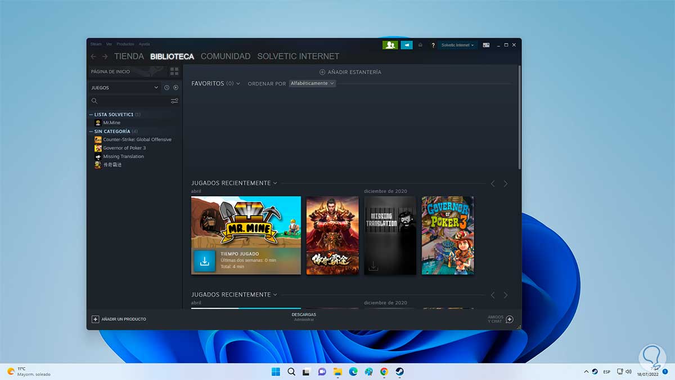
Task: Open first JUGADOS RECIENTEMENTE shelf dropdown
Action: click(275, 183)
